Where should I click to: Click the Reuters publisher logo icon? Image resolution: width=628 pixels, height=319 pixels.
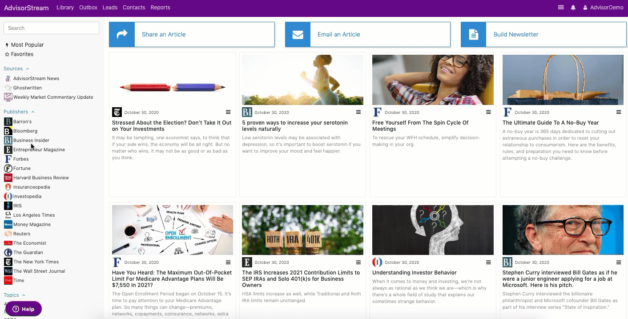pos(8,234)
